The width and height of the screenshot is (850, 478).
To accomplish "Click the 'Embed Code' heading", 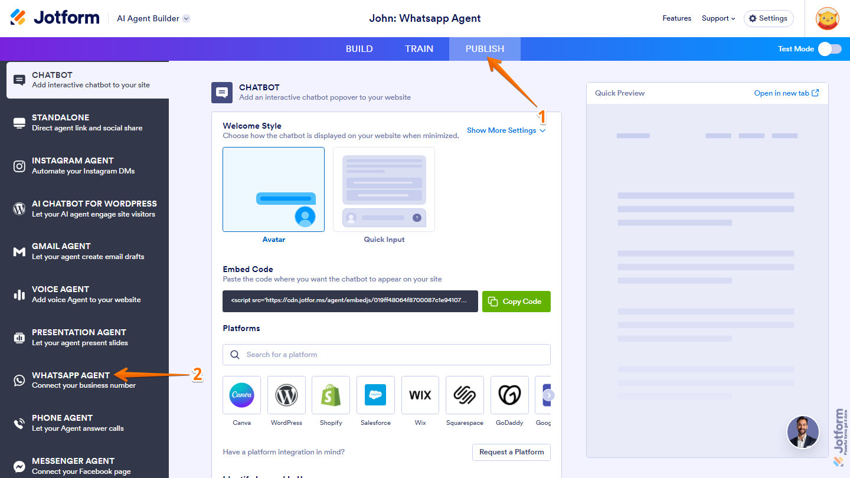I will click(248, 269).
